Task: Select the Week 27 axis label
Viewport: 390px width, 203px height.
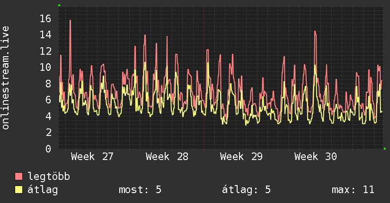Action: tap(92, 157)
